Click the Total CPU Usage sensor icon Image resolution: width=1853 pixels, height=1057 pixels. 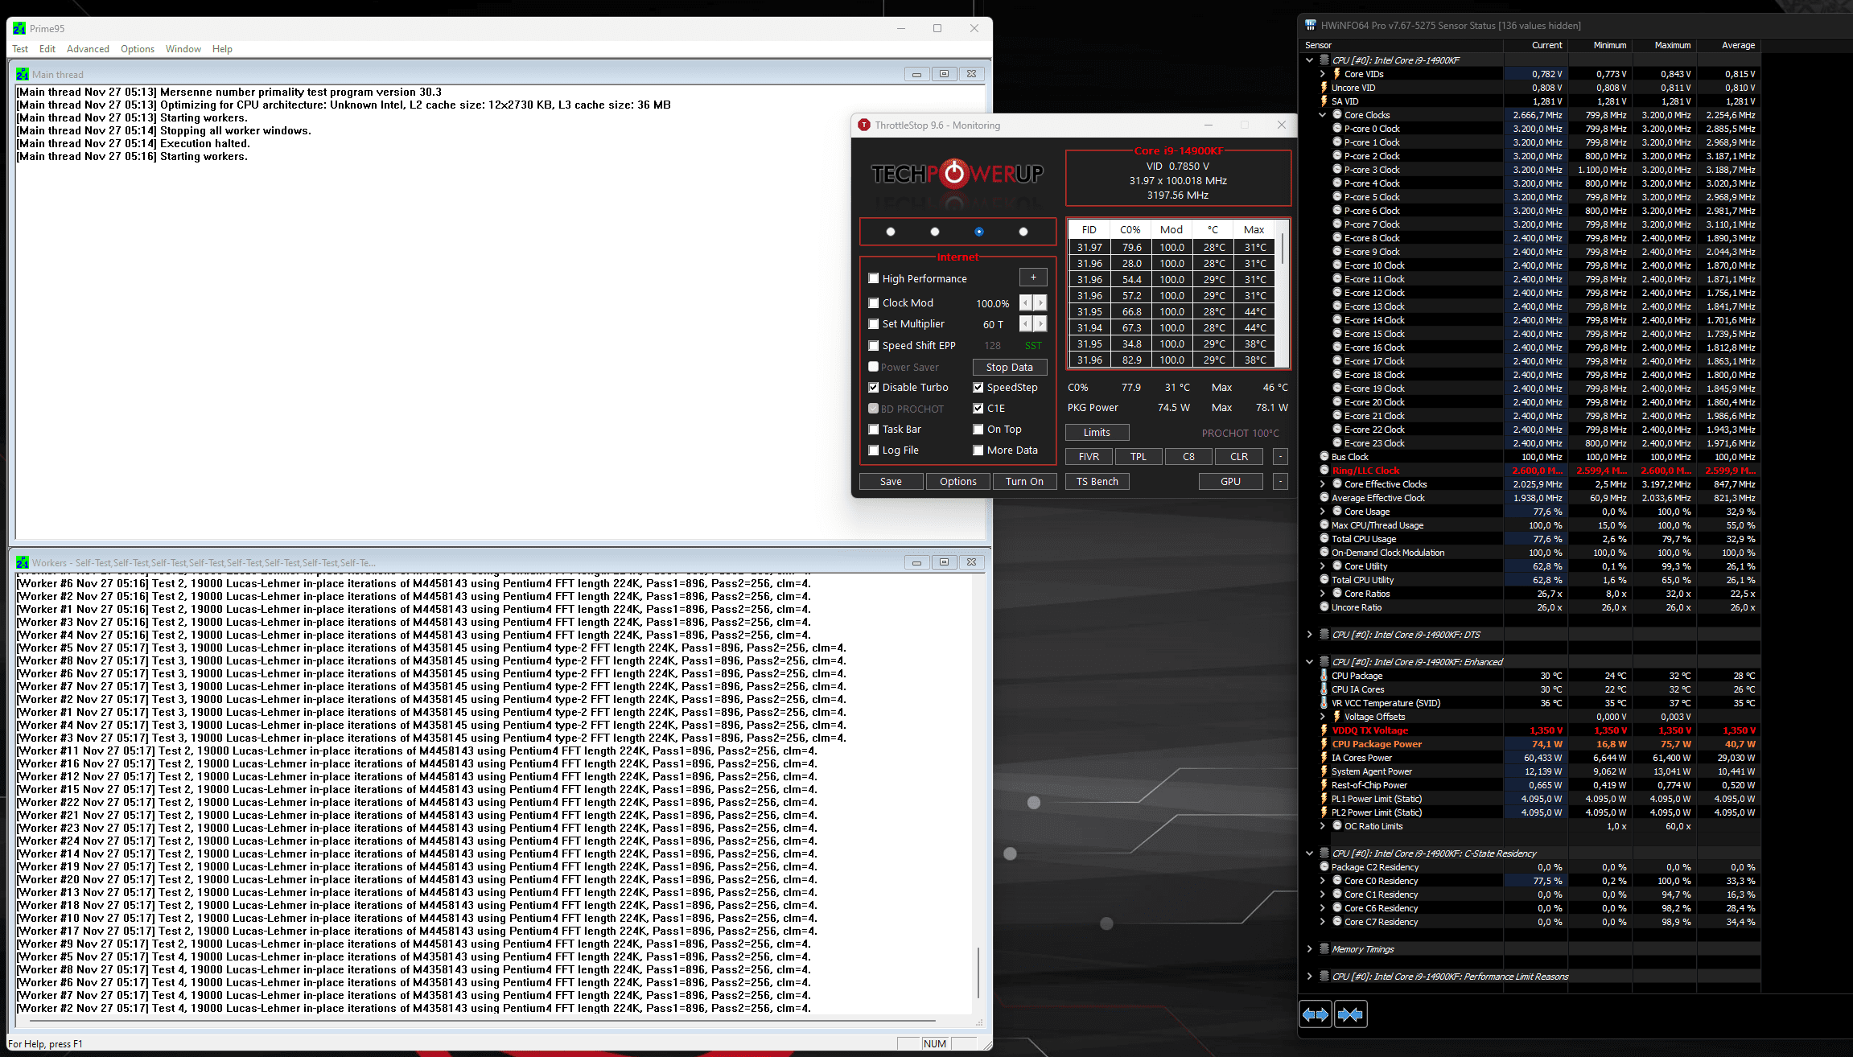(x=1324, y=538)
